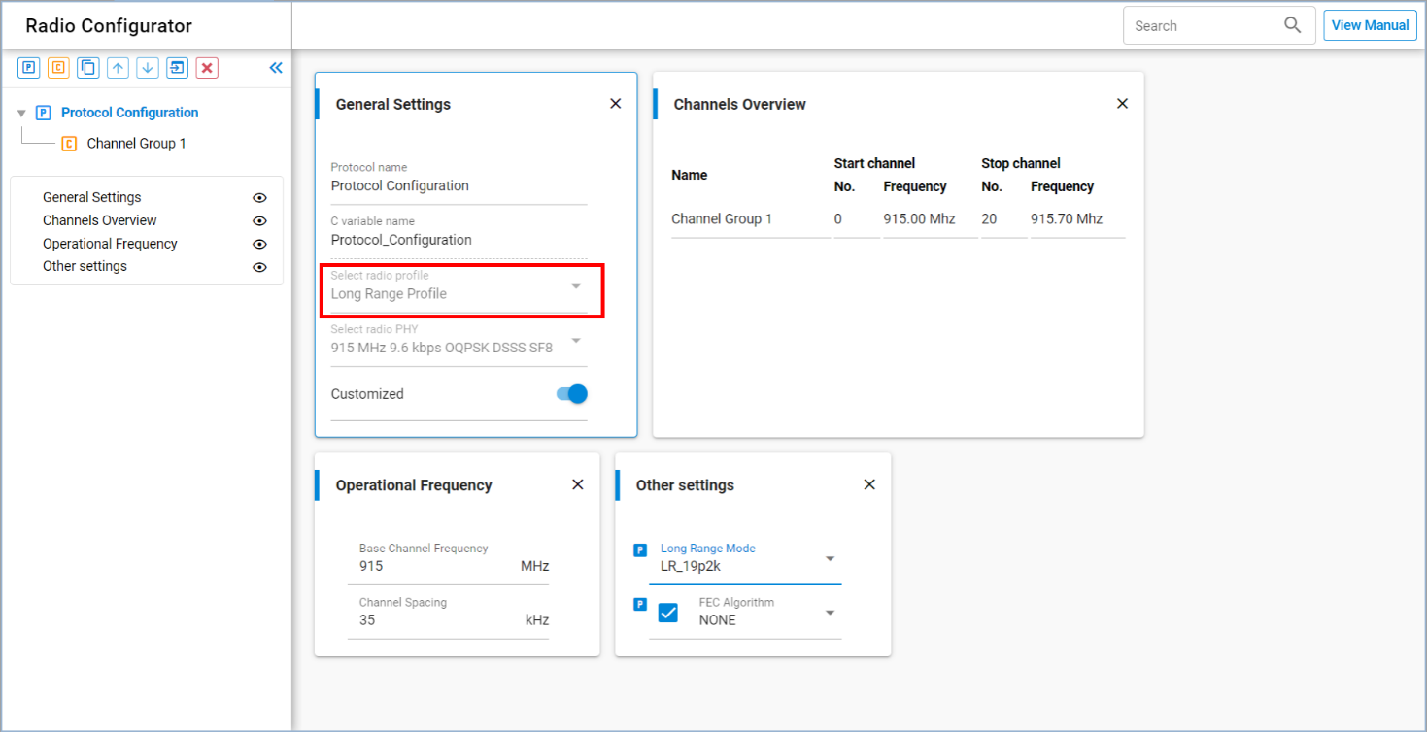Move the selected item down with the arrow
Image resolution: width=1427 pixels, height=732 pixels.
pyautogui.click(x=148, y=68)
